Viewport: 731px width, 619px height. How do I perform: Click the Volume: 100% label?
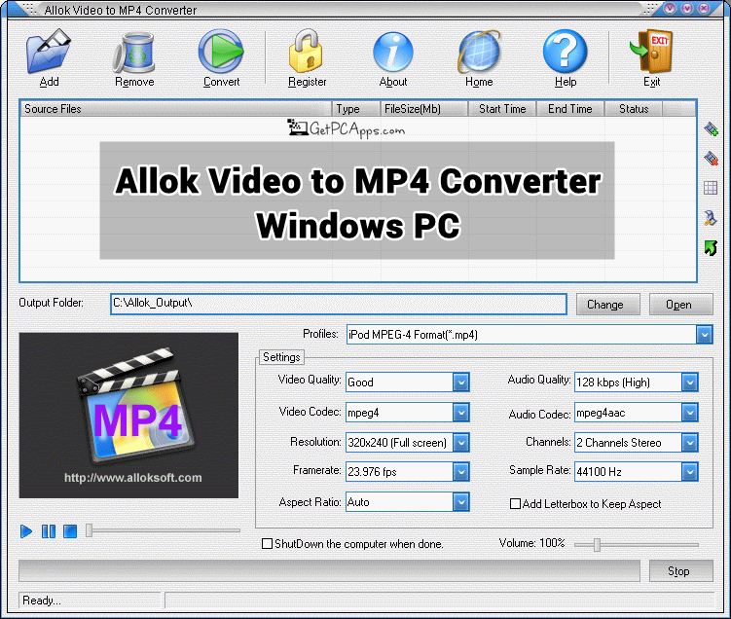[x=531, y=543]
